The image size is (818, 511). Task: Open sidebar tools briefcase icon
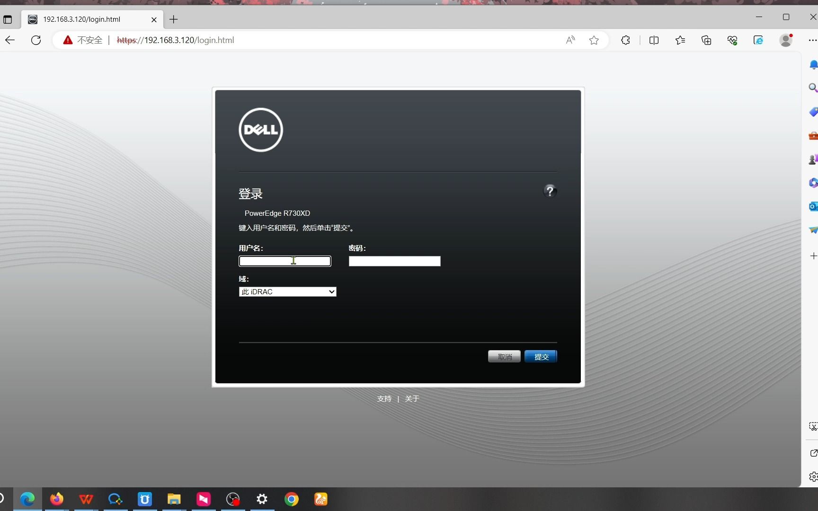coord(813,136)
